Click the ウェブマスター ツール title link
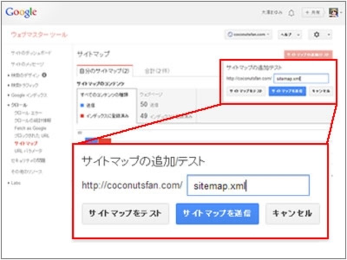 39,35
